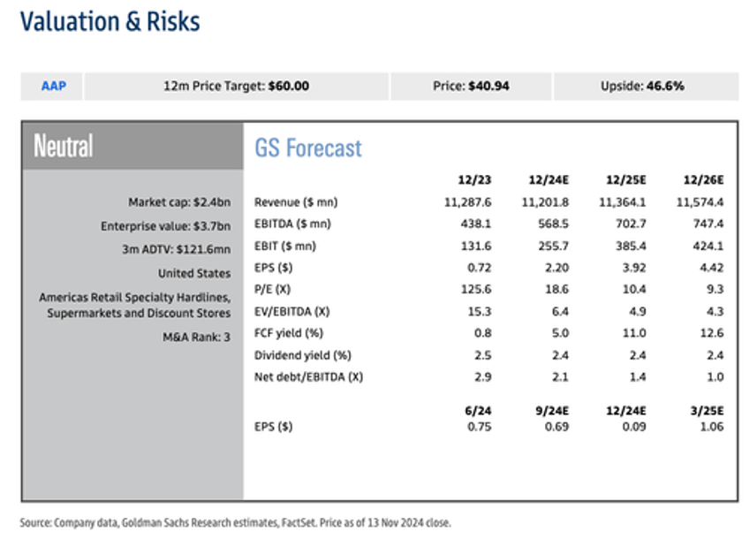Click annual EPS value 3.92
This screenshot has width=749, height=539.
[634, 268]
